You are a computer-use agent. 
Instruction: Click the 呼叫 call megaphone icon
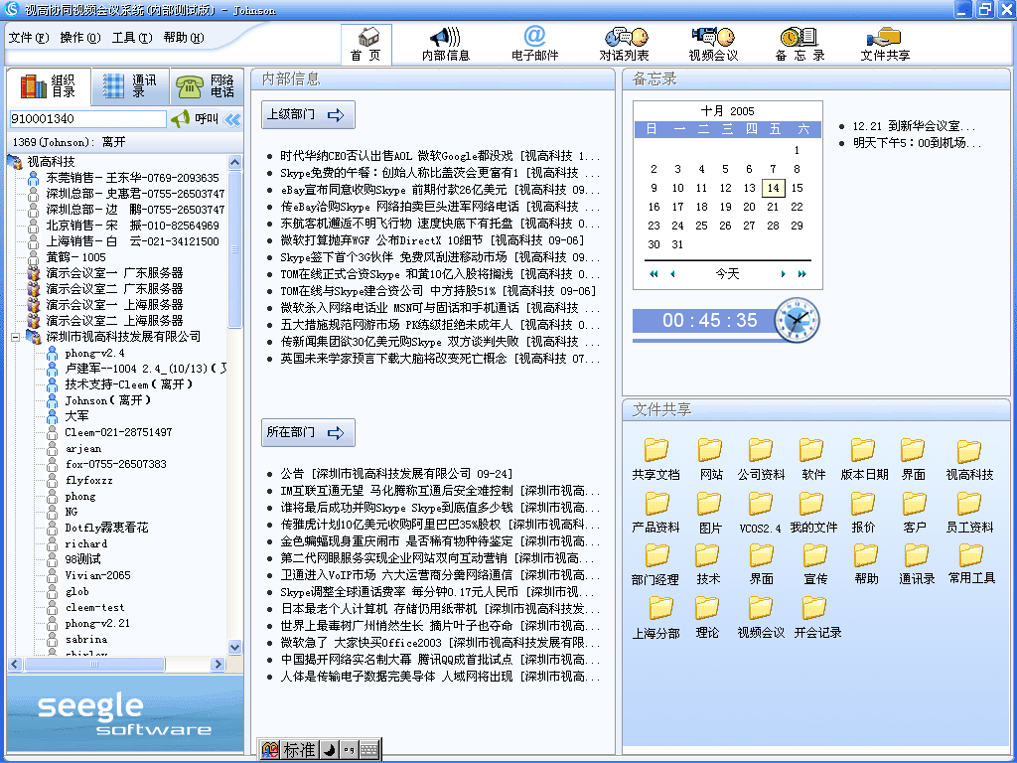pyautogui.click(x=181, y=119)
